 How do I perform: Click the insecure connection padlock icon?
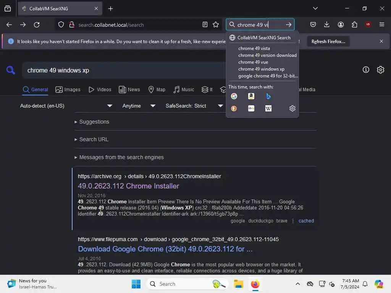pos(72,25)
